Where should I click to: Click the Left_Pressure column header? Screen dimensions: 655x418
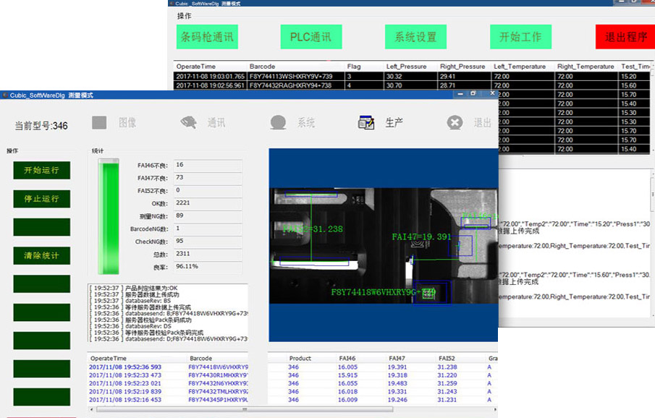pyautogui.click(x=407, y=67)
